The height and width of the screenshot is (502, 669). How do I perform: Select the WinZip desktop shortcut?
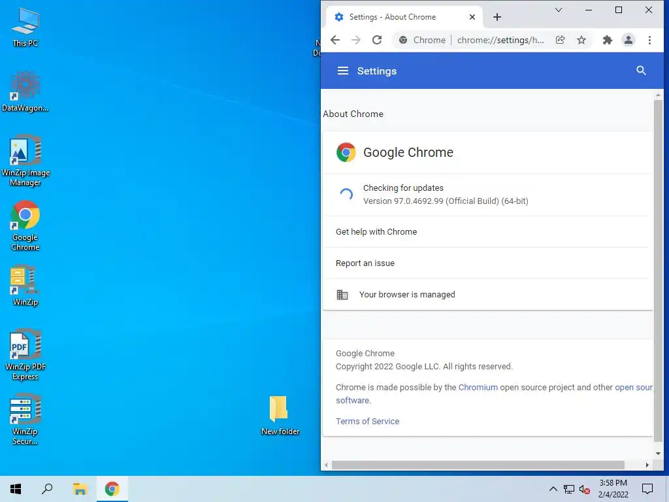point(25,286)
